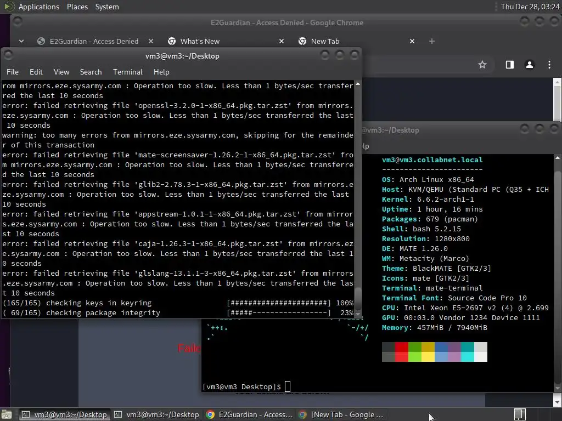Click the front terminal's scrollbar down arrow
The width and height of the screenshot is (562, 421).
coord(358,314)
